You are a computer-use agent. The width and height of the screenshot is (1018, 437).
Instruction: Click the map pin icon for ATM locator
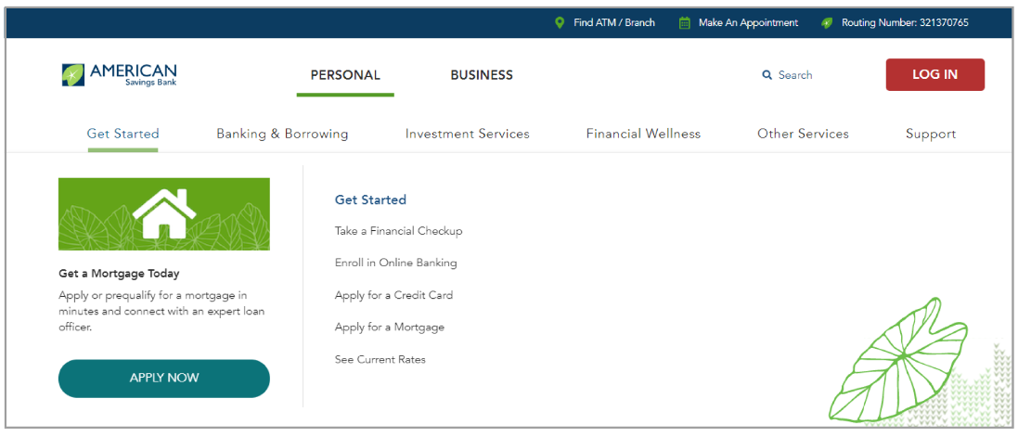[x=560, y=22]
